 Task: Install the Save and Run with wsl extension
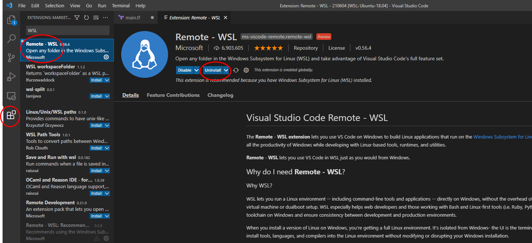click(97, 171)
